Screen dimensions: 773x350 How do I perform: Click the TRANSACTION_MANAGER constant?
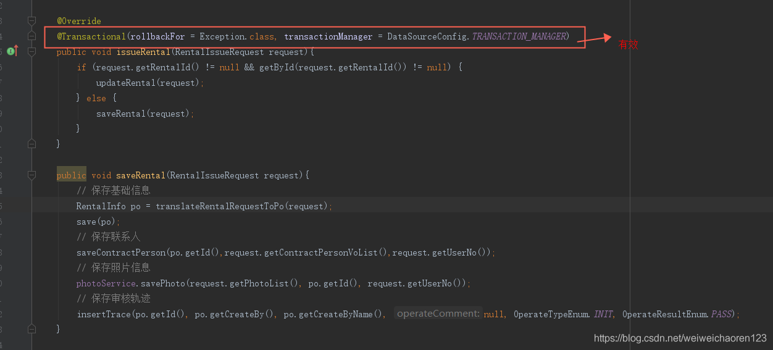(519, 36)
